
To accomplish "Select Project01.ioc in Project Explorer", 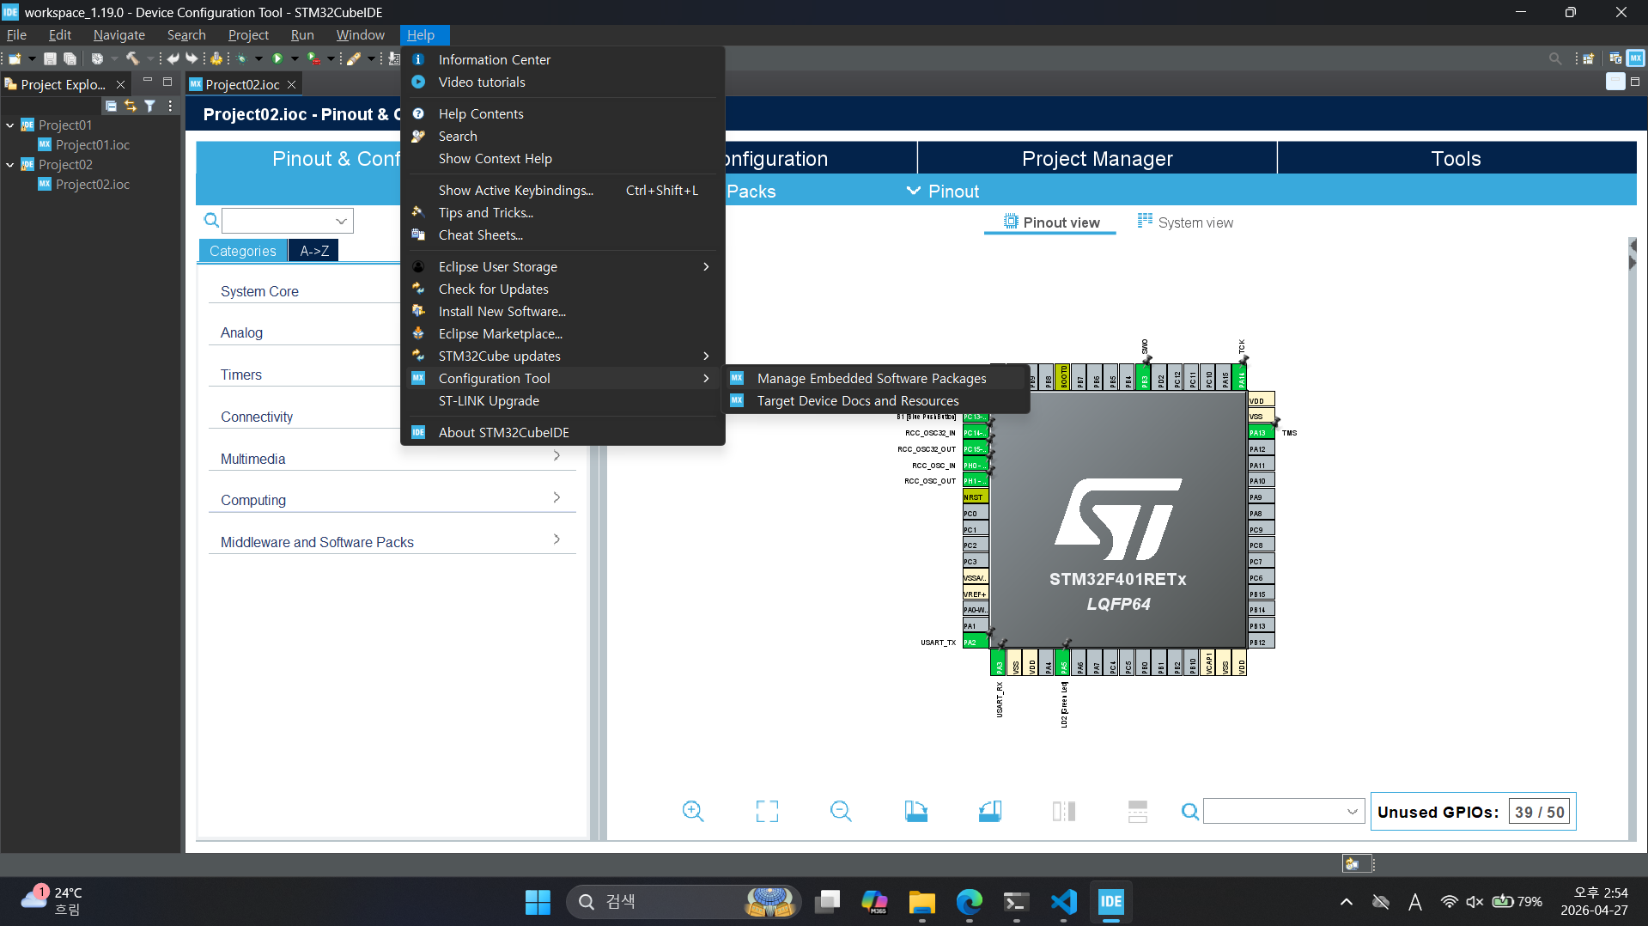I will pyautogui.click(x=84, y=144).
